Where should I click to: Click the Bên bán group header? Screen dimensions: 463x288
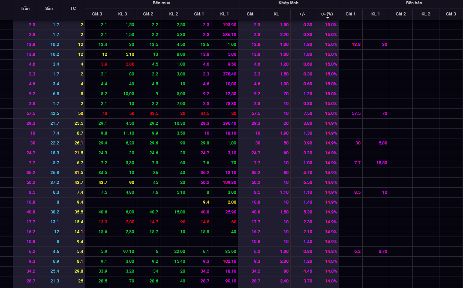tap(414, 3)
